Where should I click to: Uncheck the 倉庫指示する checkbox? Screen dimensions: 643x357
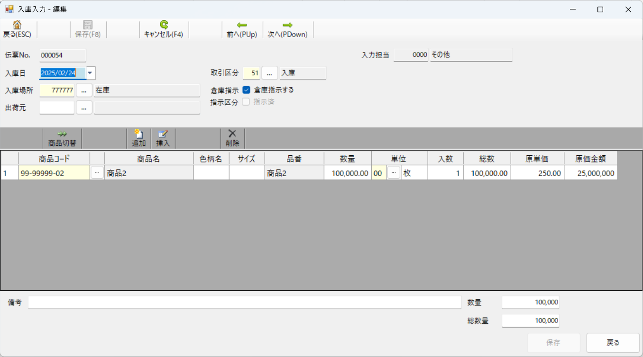(247, 90)
